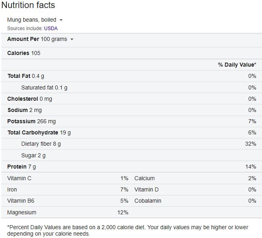Click the Calories 105 row
Screen dimensions: 262x238
coord(24,53)
